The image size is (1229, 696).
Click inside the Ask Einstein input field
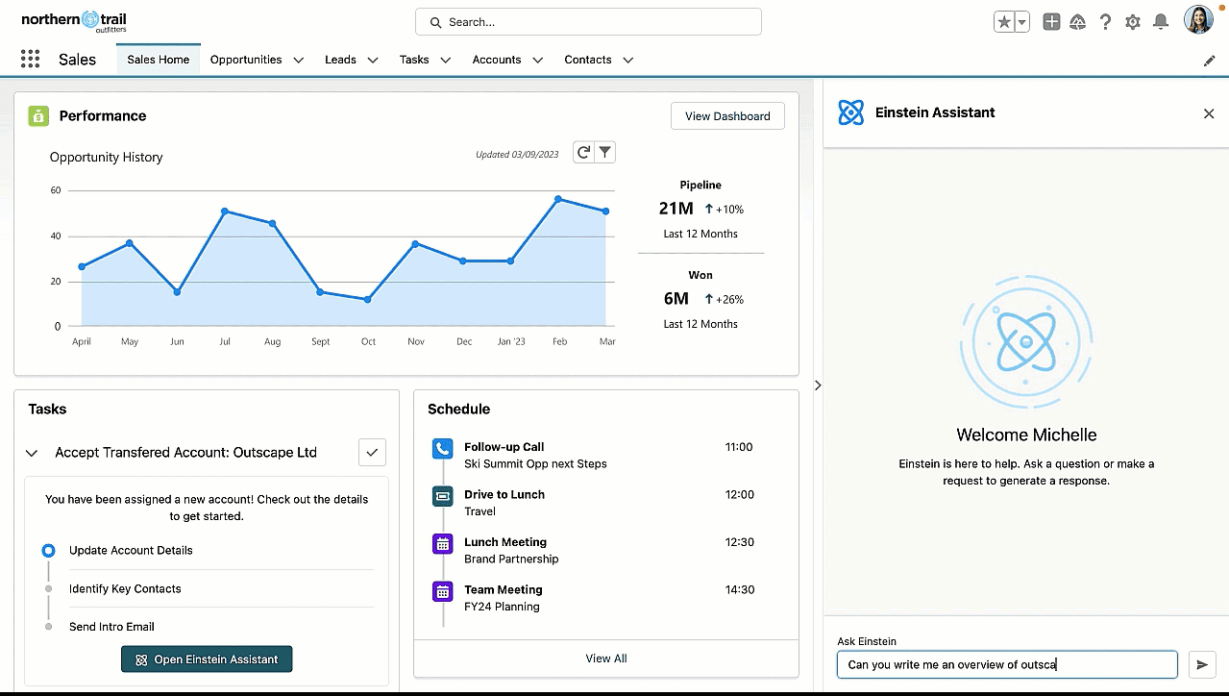point(1006,664)
